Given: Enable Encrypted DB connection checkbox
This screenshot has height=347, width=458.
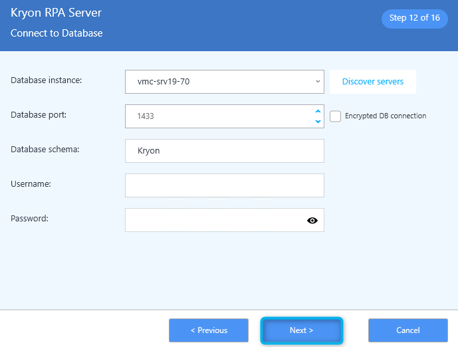Looking at the screenshot, I should tap(335, 116).
